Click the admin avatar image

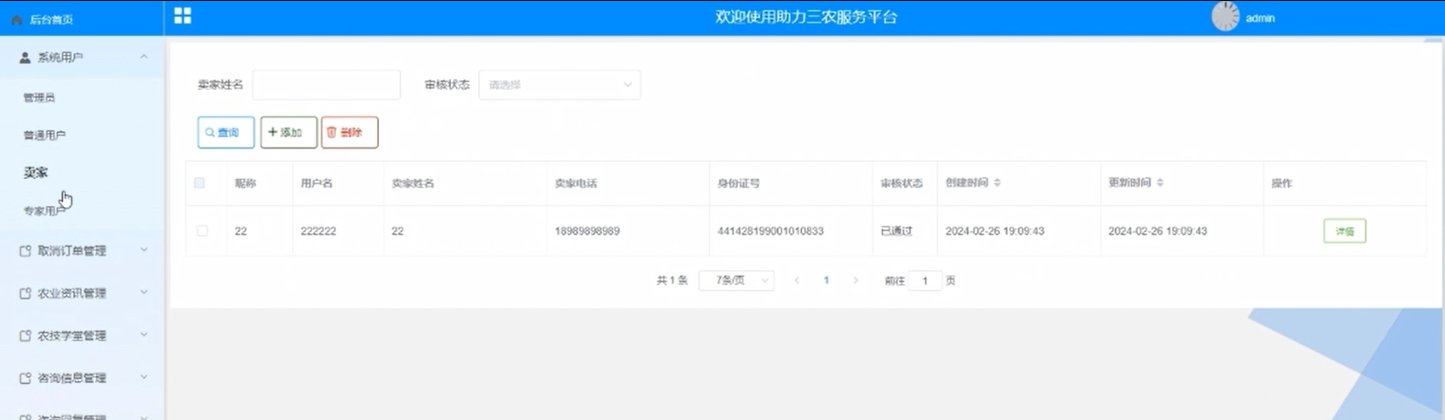(1225, 17)
